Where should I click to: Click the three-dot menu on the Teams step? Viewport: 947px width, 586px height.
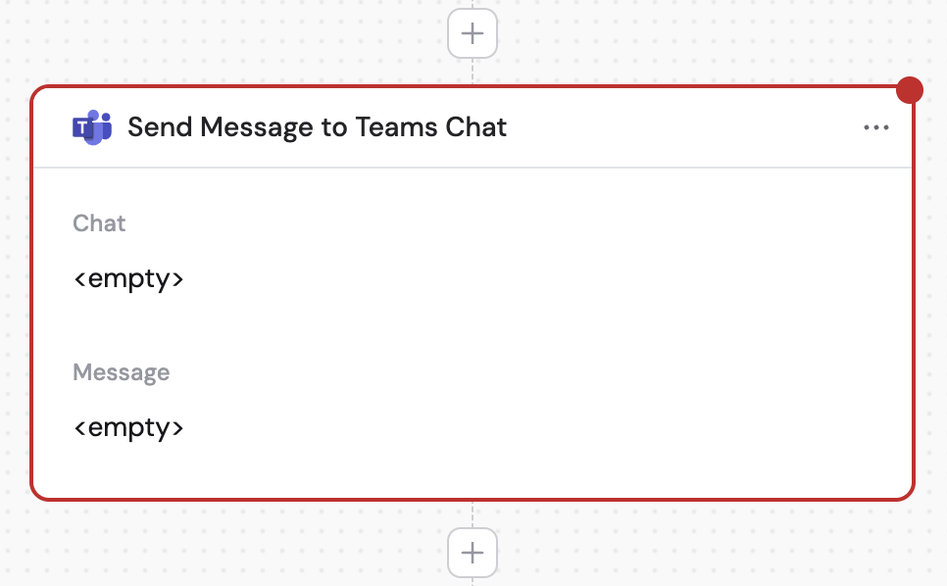point(875,126)
